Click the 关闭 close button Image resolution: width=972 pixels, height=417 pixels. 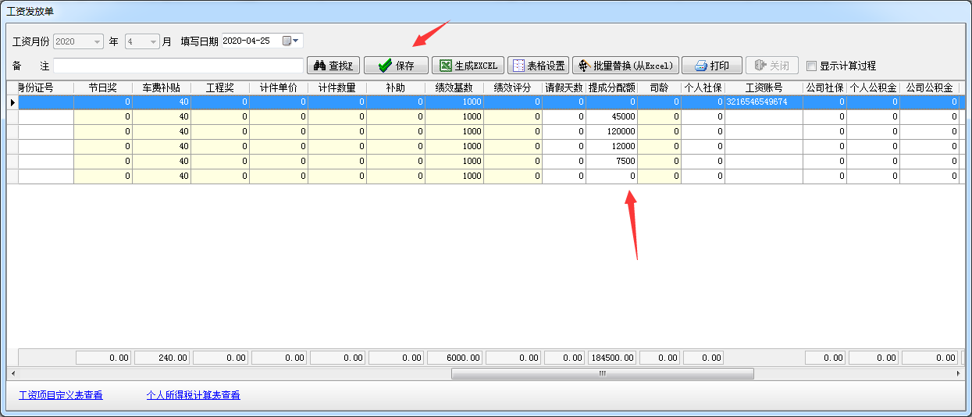click(771, 66)
